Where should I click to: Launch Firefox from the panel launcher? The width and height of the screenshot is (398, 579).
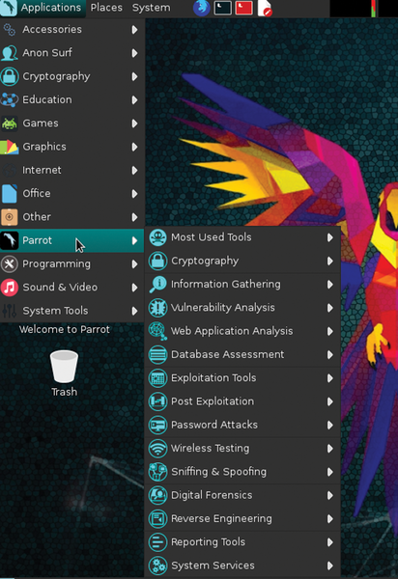pyautogui.click(x=201, y=8)
